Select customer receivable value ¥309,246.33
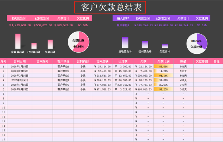 point(143,25)
